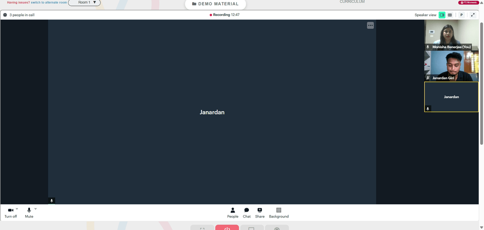The height and width of the screenshot is (230, 484).
Task: Select the Janardan tile in sidebar
Action: coord(451,97)
